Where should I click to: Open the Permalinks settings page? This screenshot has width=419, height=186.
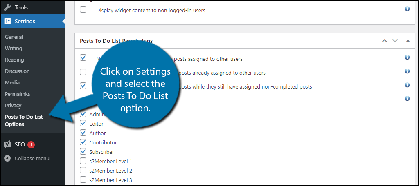tap(17, 94)
